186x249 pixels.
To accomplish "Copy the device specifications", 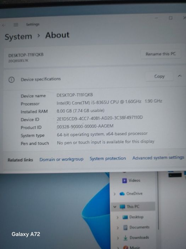I will coord(159,76).
